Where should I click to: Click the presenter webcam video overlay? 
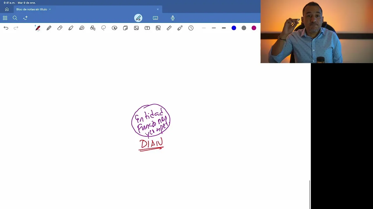pyautogui.click(x=317, y=31)
